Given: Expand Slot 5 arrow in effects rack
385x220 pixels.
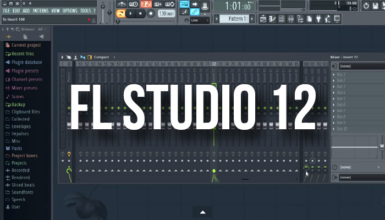Looking at the screenshot, I should pos(334,98).
